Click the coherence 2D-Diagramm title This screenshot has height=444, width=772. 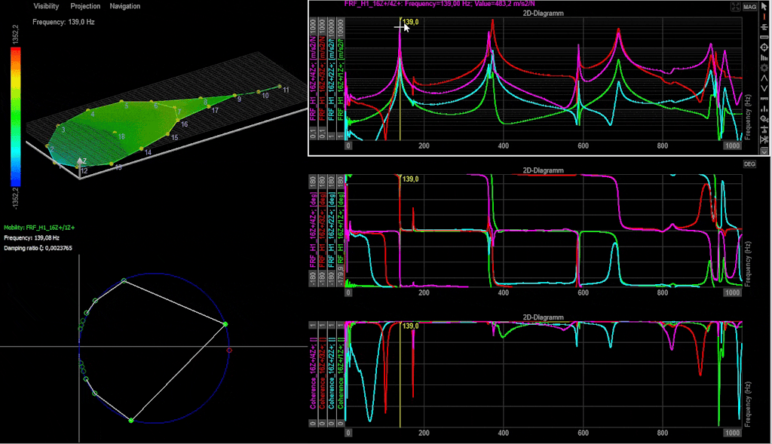click(x=543, y=317)
